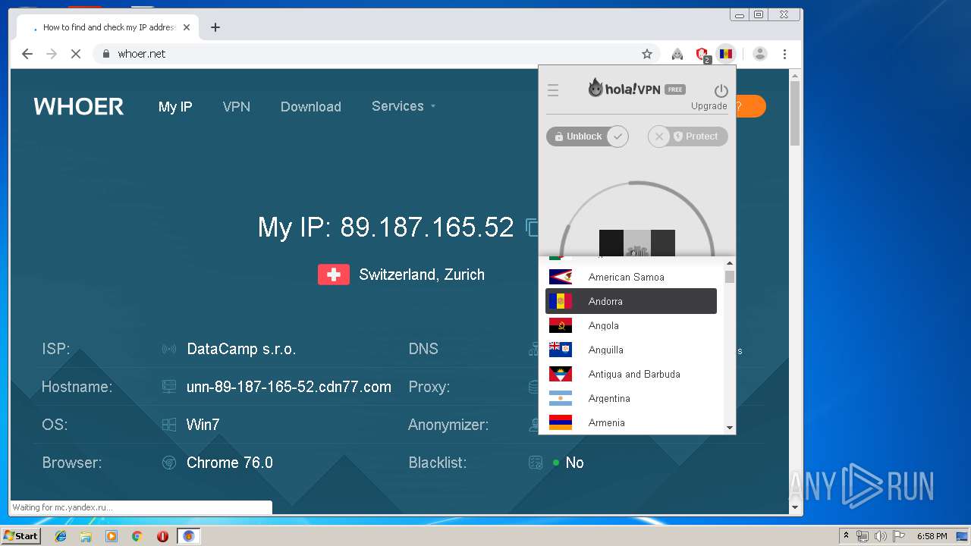Click the Switzerland, Zurich location text
Screen dimensions: 971x546
click(x=422, y=275)
